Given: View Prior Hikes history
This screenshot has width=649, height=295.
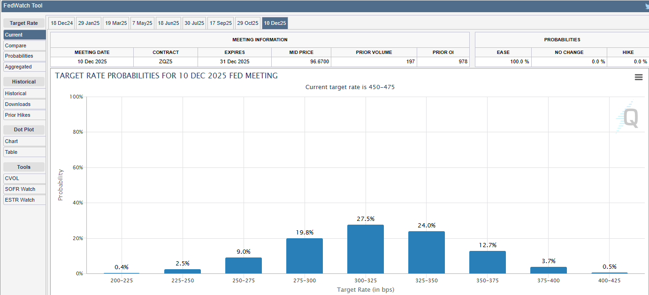Looking at the screenshot, I should (x=24, y=115).
